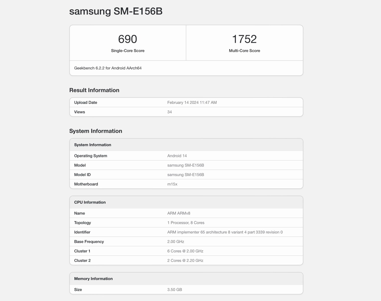381x301 pixels.
Task: Click the Views count 34
Action: 170,112
